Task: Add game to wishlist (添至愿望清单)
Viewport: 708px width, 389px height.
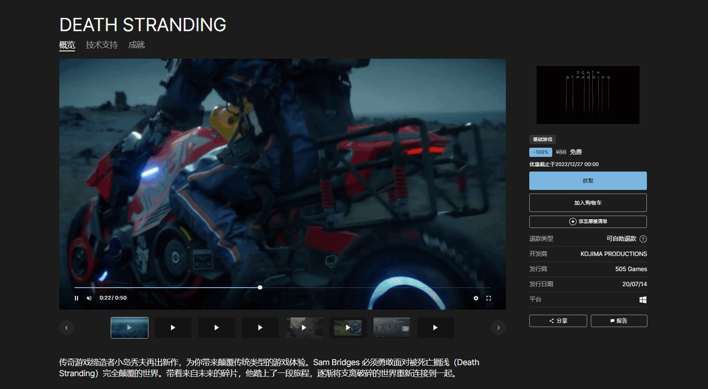Action: 588,222
